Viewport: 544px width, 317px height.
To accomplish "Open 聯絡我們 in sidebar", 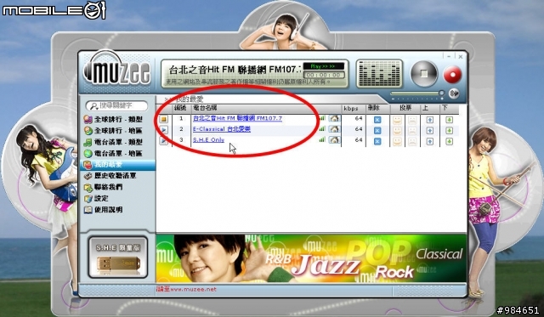I will coord(103,187).
